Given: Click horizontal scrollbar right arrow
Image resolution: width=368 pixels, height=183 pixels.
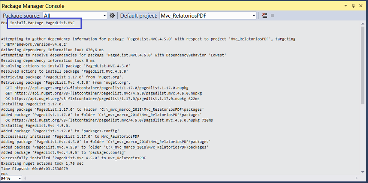Looking at the screenshot, I should click(357, 179).
